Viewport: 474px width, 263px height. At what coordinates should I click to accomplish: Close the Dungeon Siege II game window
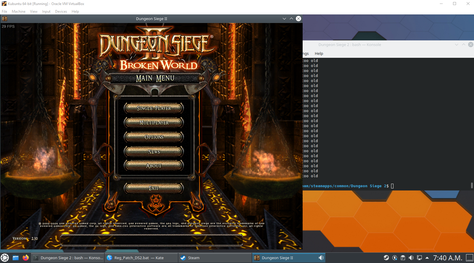click(x=298, y=19)
